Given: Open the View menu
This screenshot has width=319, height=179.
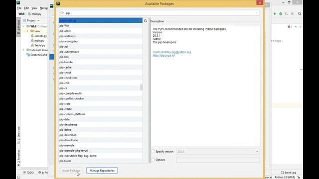Looking at the screenshot, I should [x=34, y=8].
